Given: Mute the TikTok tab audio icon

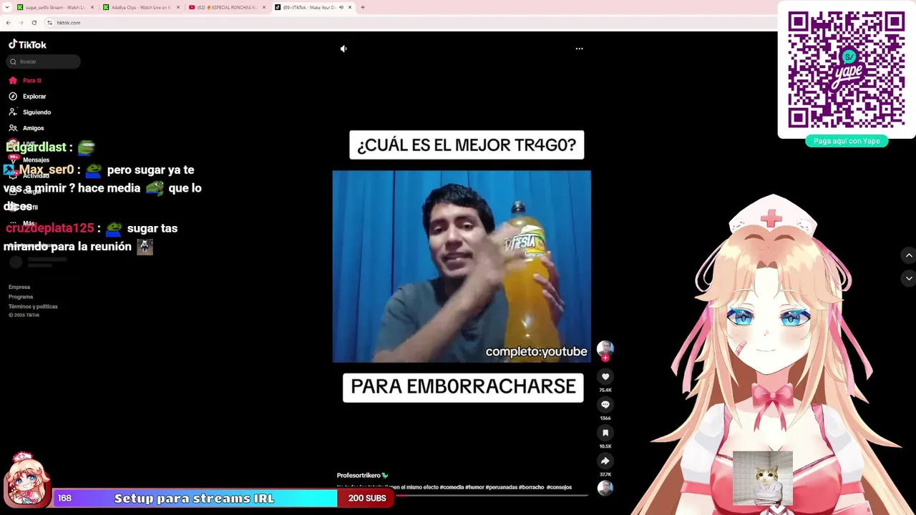Looking at the screenshot, I should click(x=341, y=7).
